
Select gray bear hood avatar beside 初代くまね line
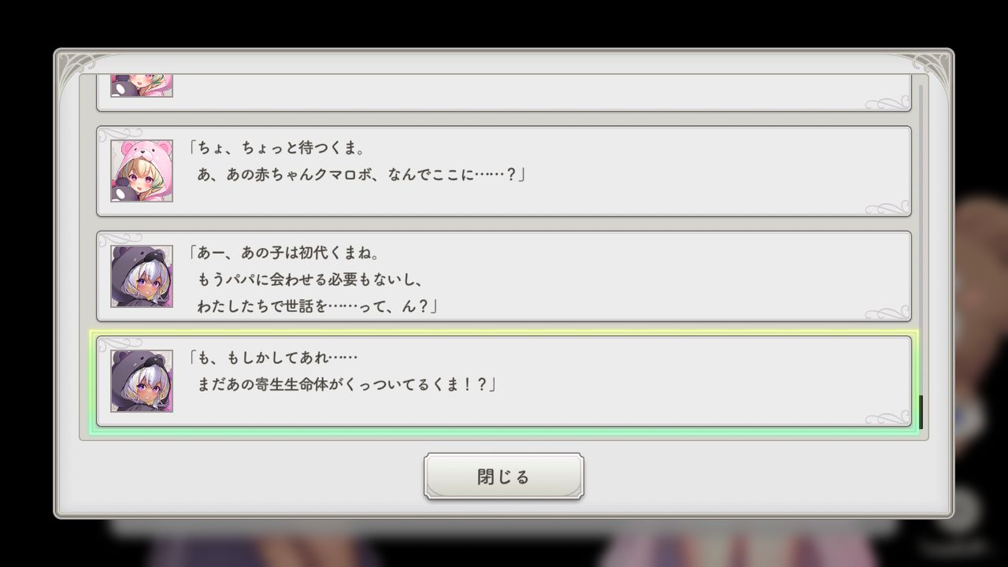[142, 276]
